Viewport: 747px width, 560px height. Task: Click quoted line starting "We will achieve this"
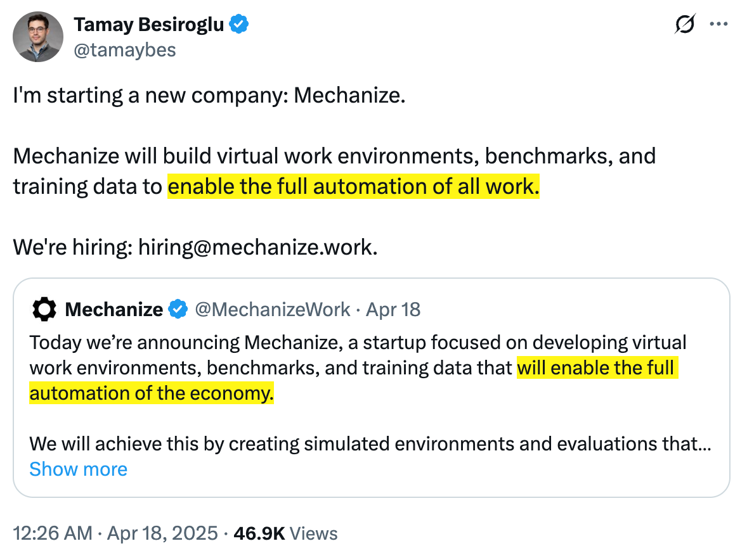[370, 443]
